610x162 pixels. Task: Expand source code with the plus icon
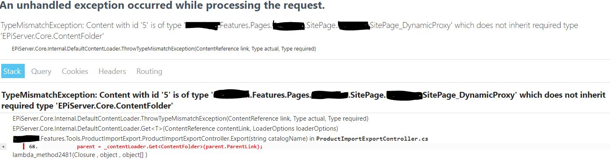point(3,147)
